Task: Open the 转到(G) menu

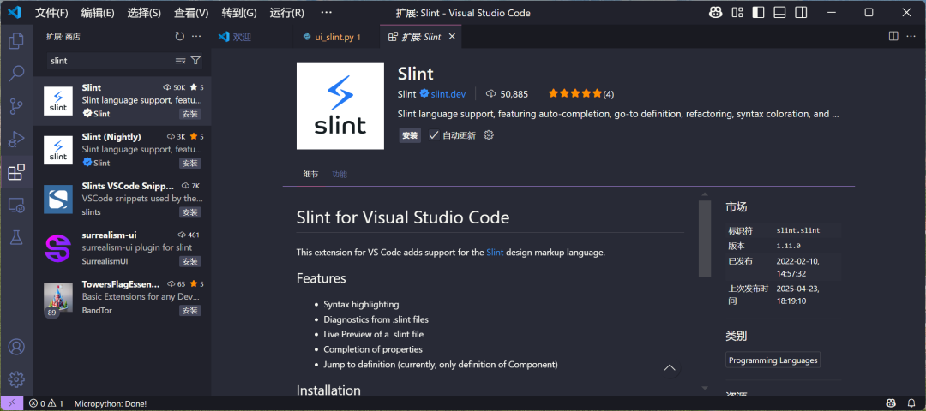Action: tap(239, 12)
